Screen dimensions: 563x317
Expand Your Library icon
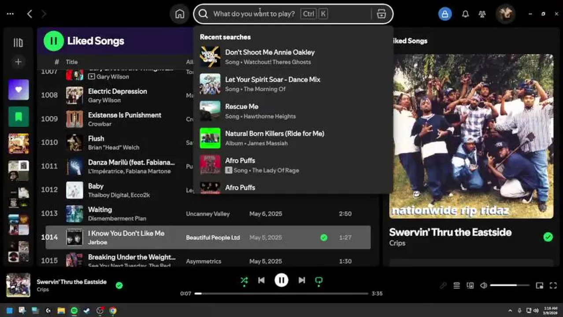pyautogui.click(x=18, y=43)
